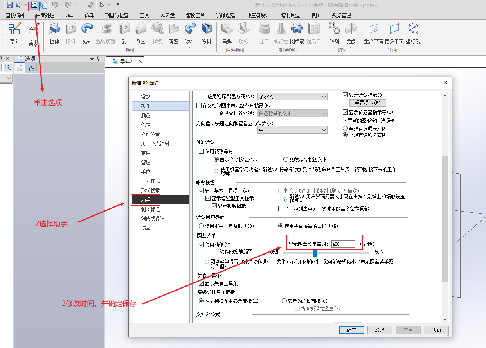
Task: Select 隐藏命令按钮文本 radio option
Action: coord(286,160)
